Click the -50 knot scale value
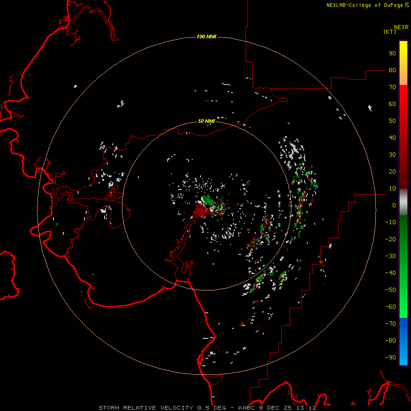The width and height of the screenshot is (411, 411). click(x=390, y=290)
